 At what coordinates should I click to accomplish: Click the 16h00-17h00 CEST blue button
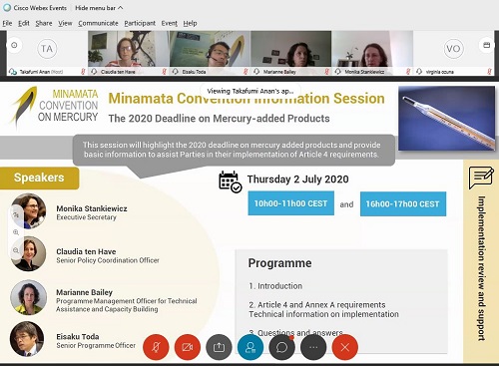click(x=403, y=203)
